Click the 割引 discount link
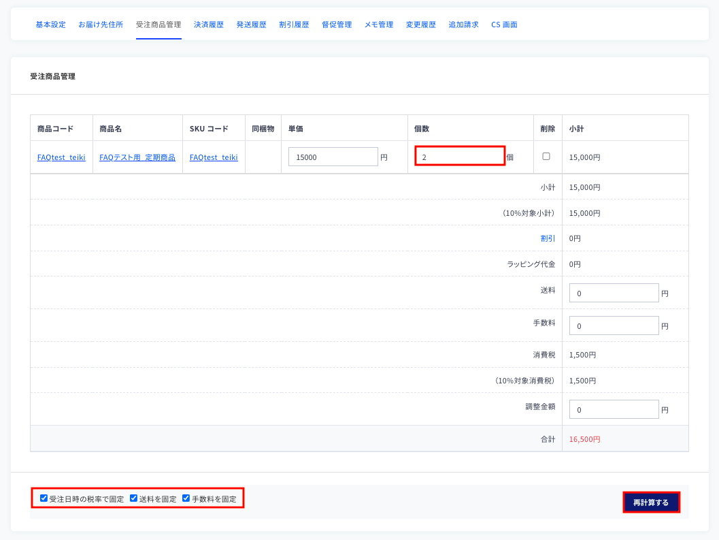 click(x=548, y=238)
